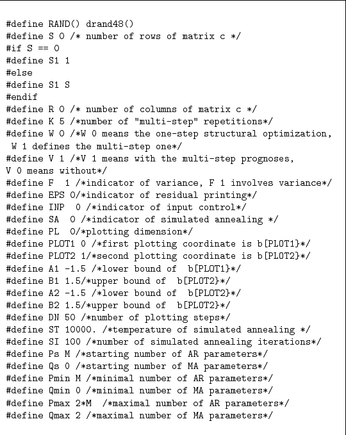Viewport: 346px width, 435px height.
Task: Click the '#define Qmax 2' line
Action: [x=140, y=416]
